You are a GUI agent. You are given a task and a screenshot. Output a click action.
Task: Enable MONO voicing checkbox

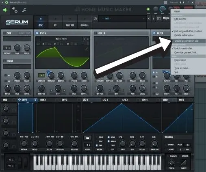[x=165, y=145]
